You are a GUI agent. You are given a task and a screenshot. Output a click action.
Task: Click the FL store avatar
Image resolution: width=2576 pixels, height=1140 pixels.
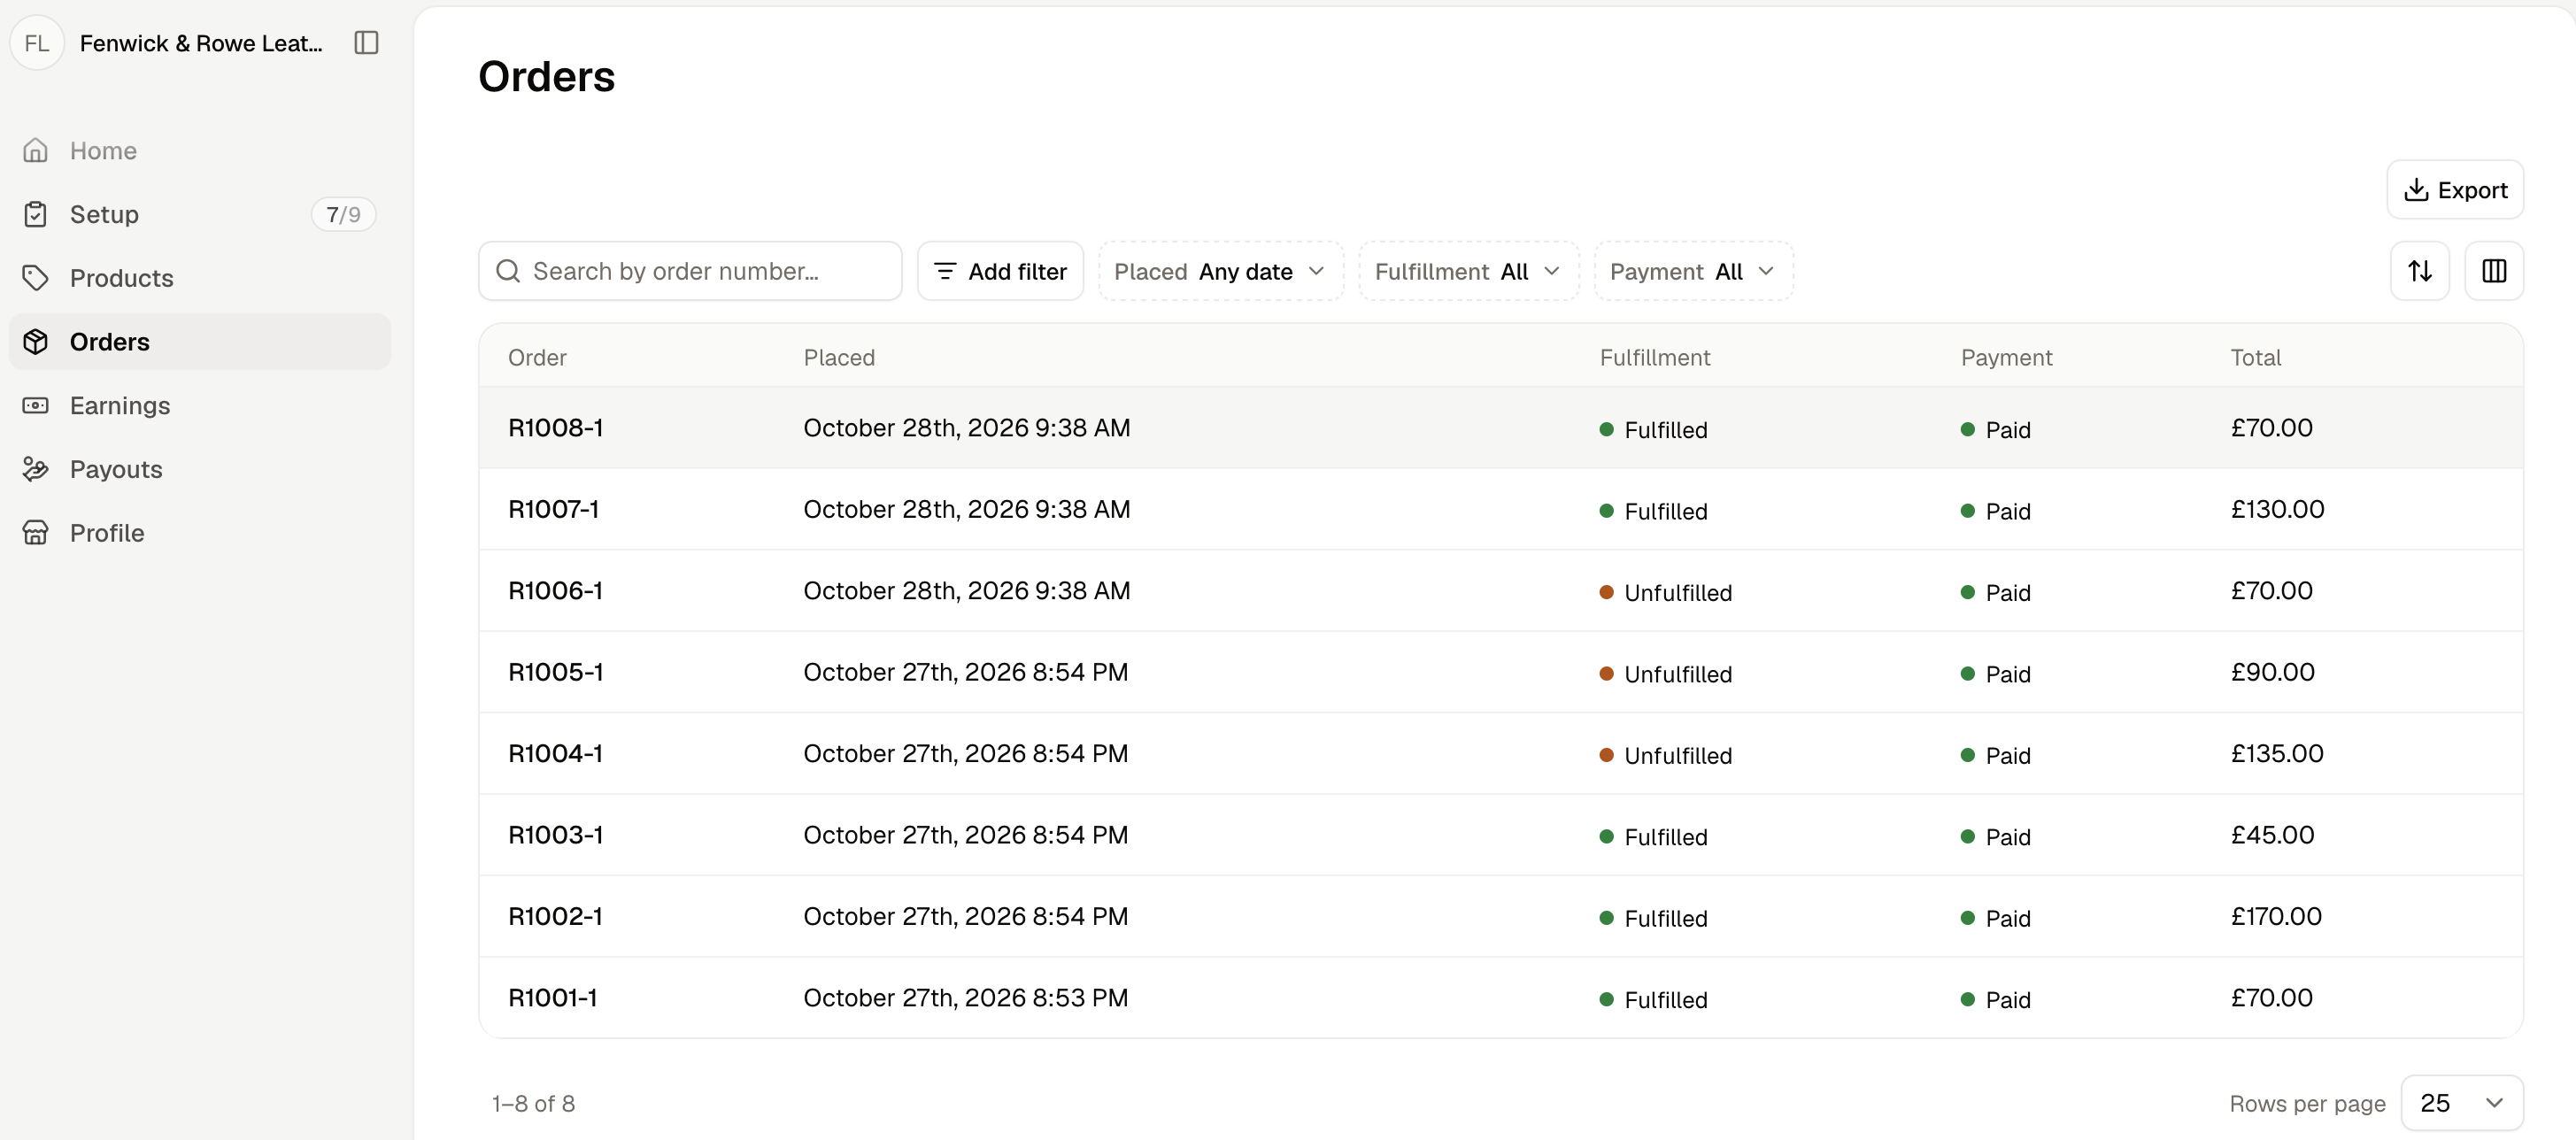click(x=37, y=43)
